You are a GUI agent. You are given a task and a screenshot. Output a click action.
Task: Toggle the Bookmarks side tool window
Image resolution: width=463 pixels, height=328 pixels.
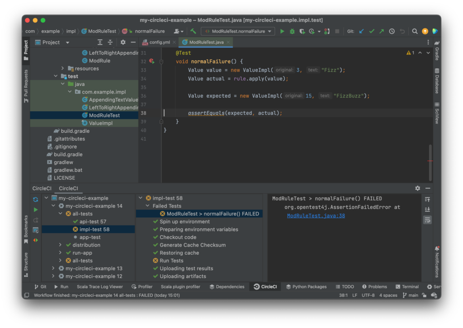(26, 229)
